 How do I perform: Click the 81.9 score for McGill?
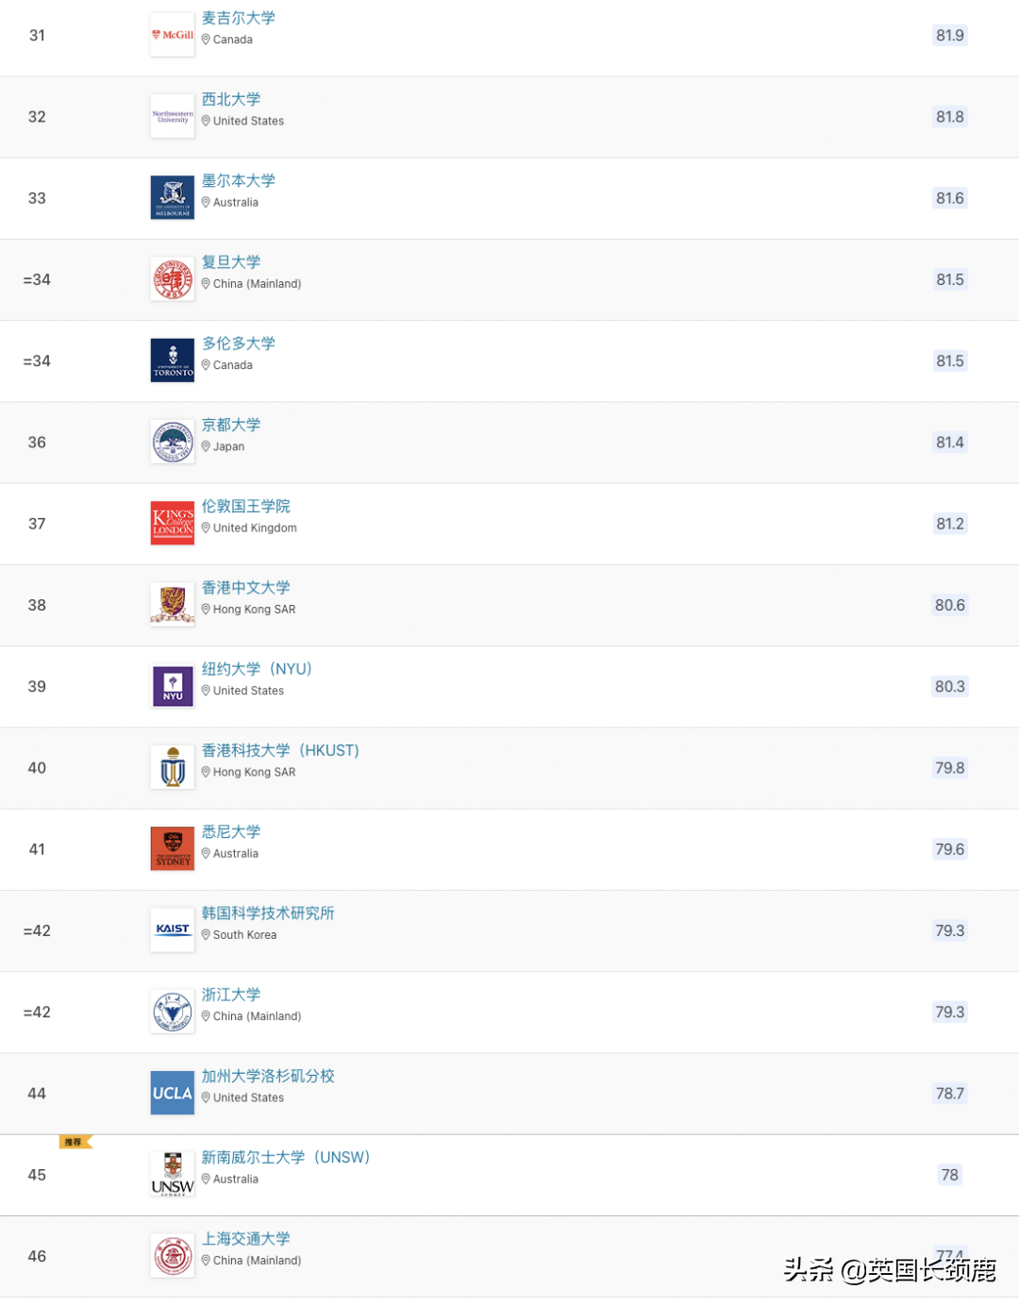click(949, 36)
